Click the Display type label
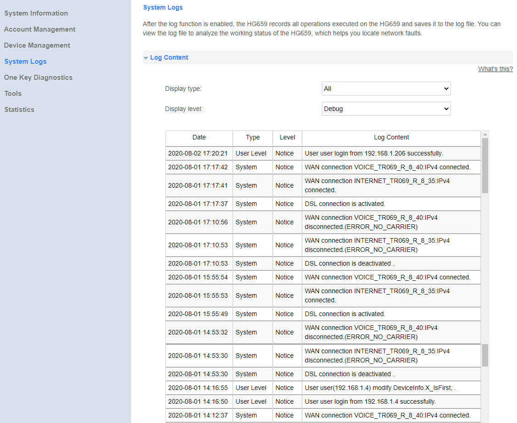The width and height of the screenshot is (517, 423). pos(183,89)
